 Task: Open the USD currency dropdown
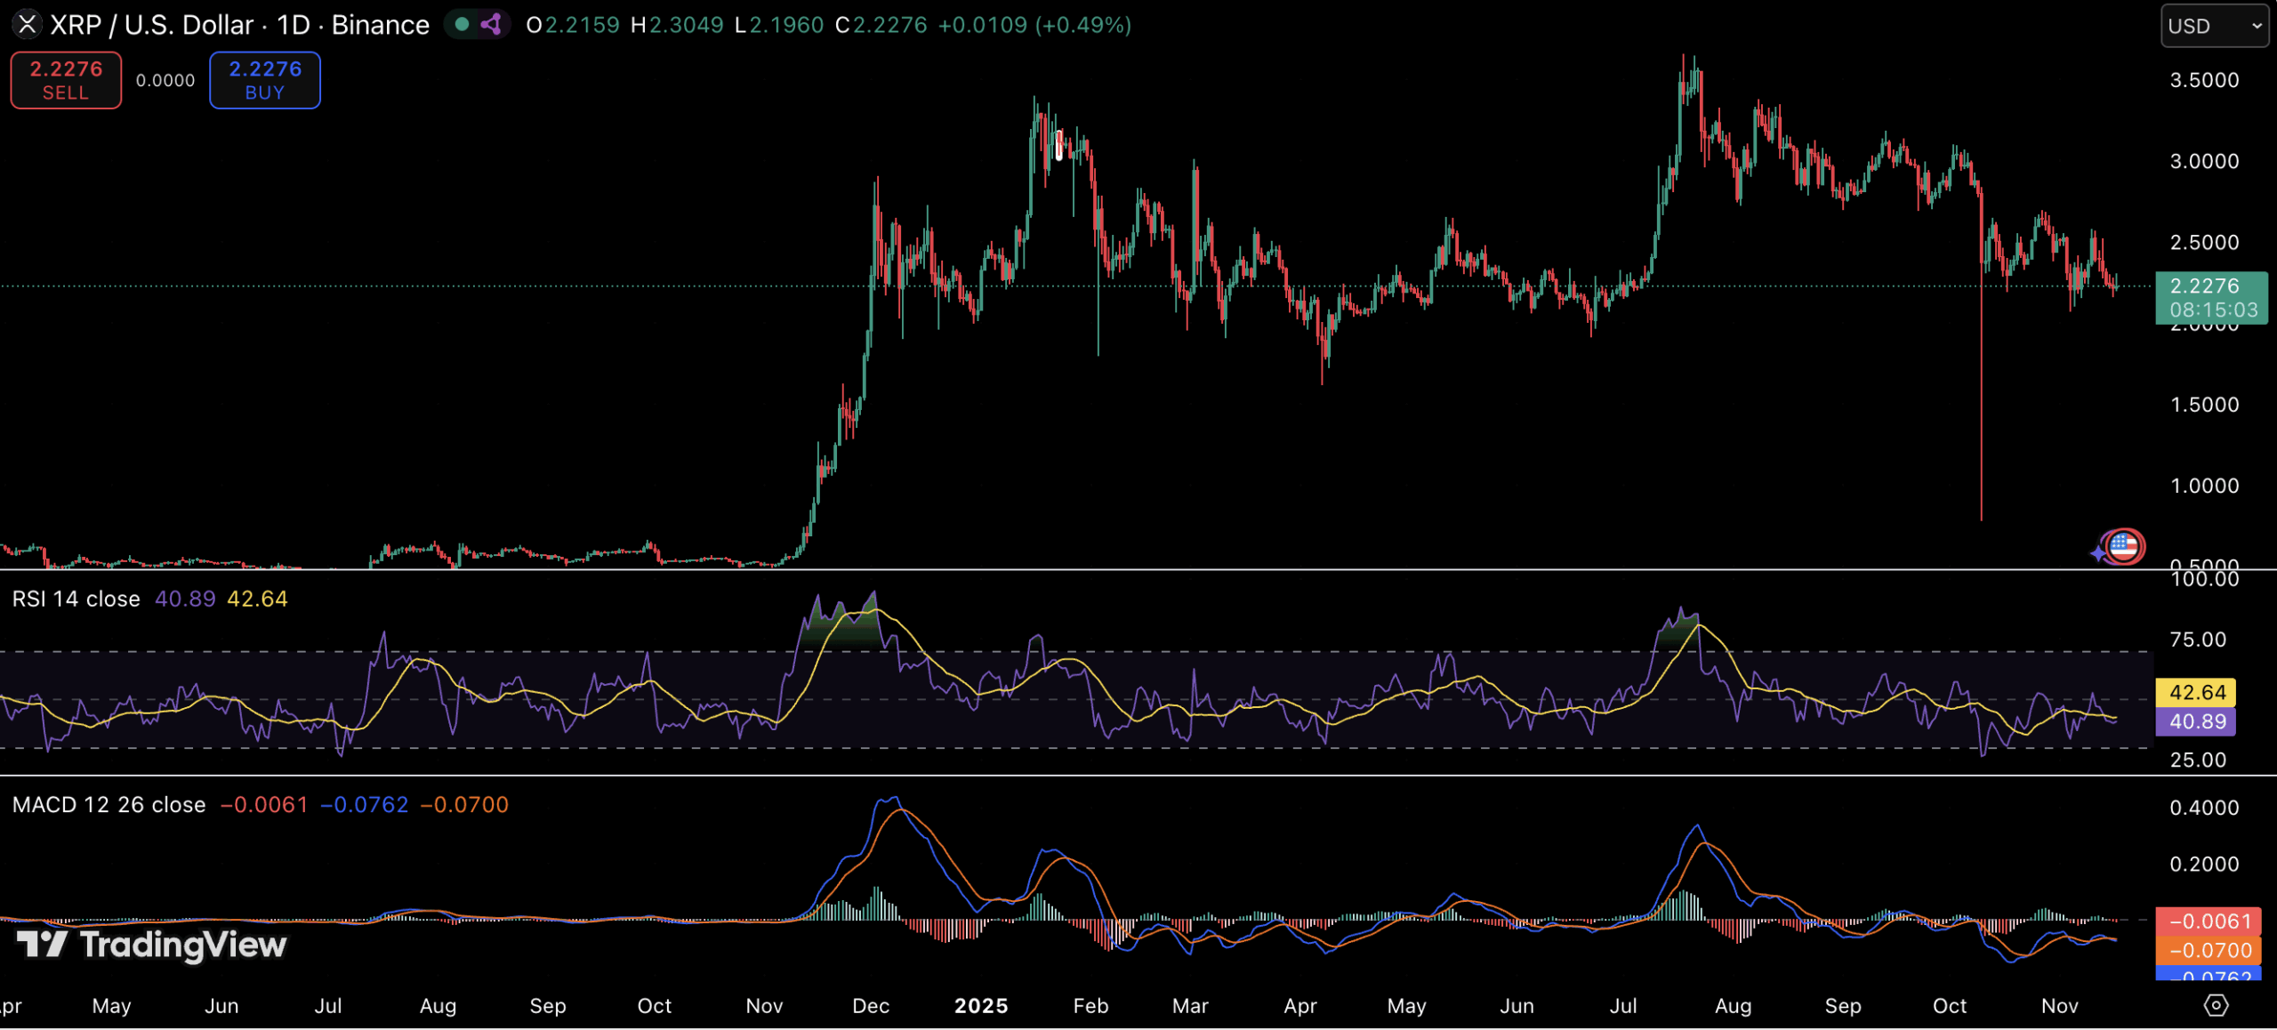(x=2213, y=26)
